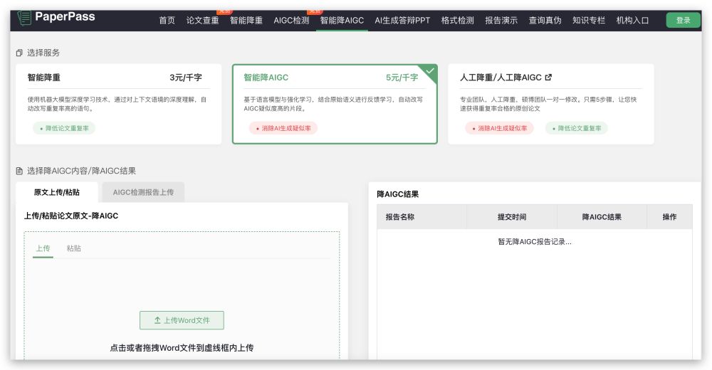Image resolution: width=712 pixels, height=370 pixels.
Task: Click the 降AIGC结果 column header
Action: click(x=602, y=217)
